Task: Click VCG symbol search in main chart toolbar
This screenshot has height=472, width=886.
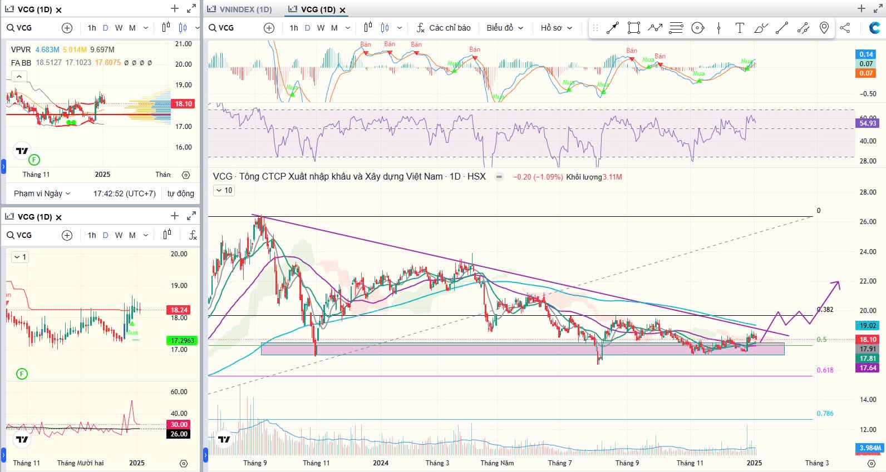Action: pyautogui.click(x=221, y=28)
